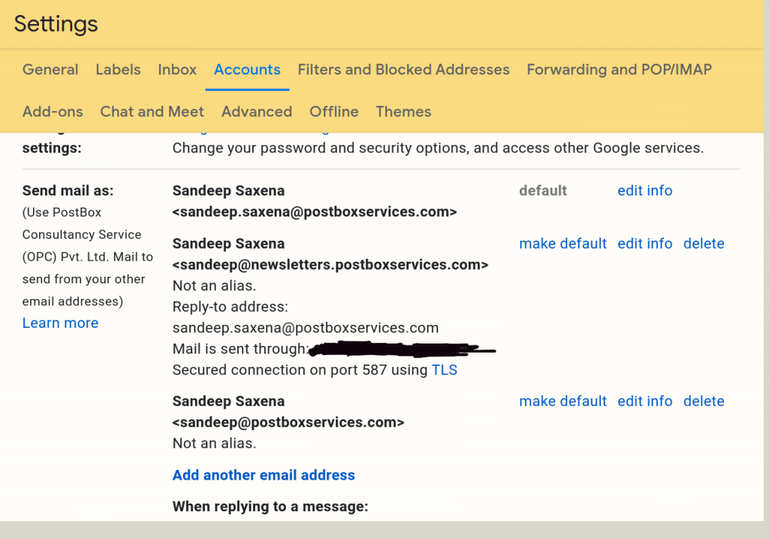The width and height of the screenshot is (769, 539).
Task: Select the Accounts tab
Action: click(247, 70)
